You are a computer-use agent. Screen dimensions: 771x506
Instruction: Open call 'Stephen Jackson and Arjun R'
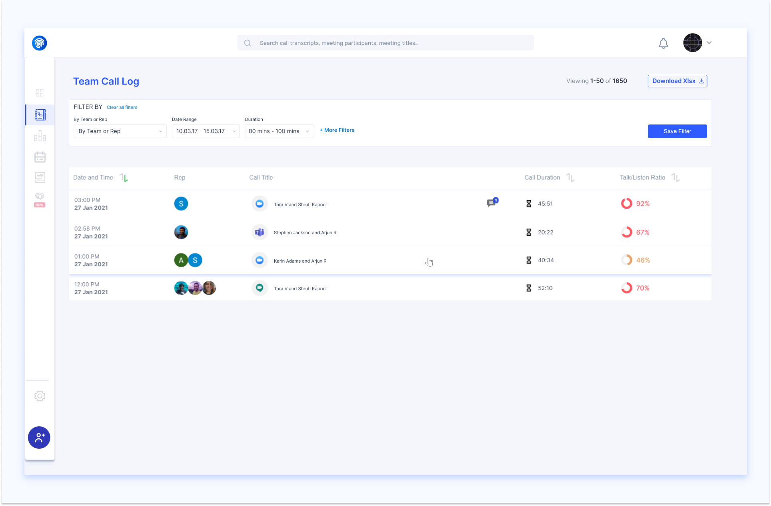pos(305,233)
